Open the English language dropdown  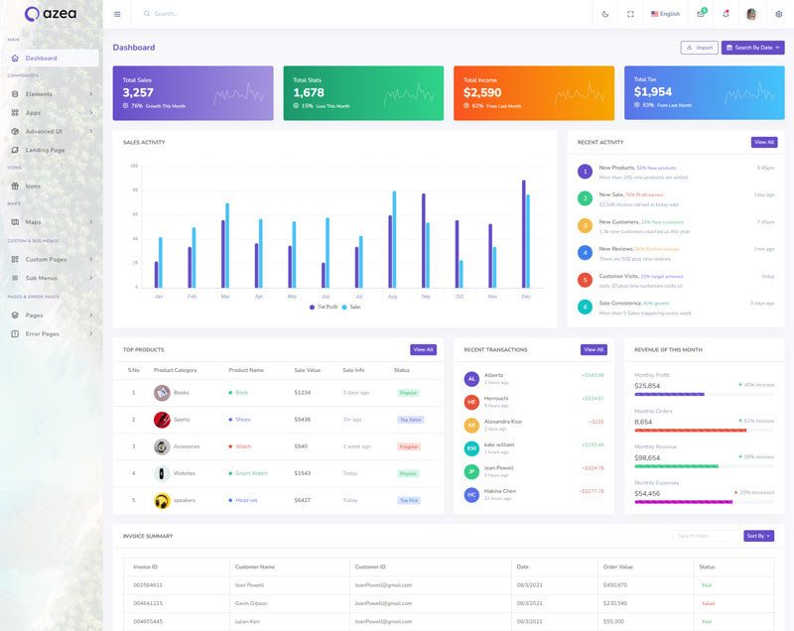[x=666, y=14]
